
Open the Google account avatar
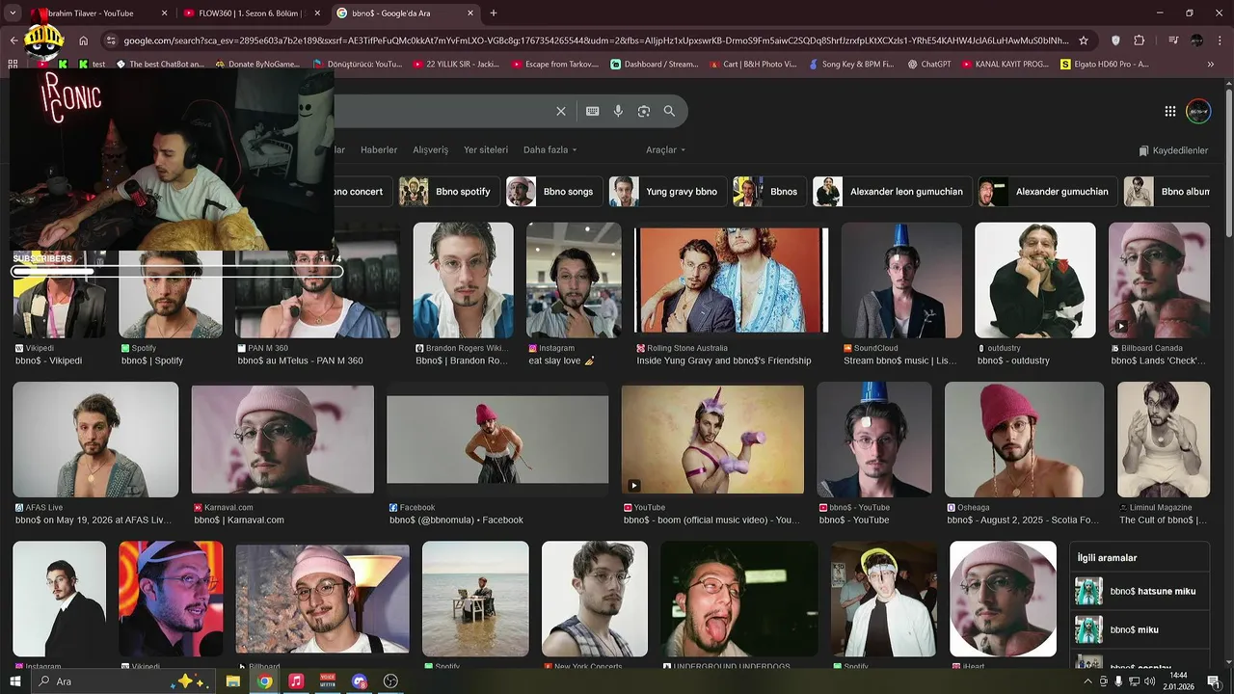coord(1198,111)
